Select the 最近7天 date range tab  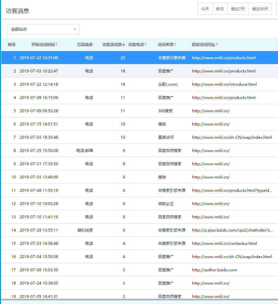[238, 9]
